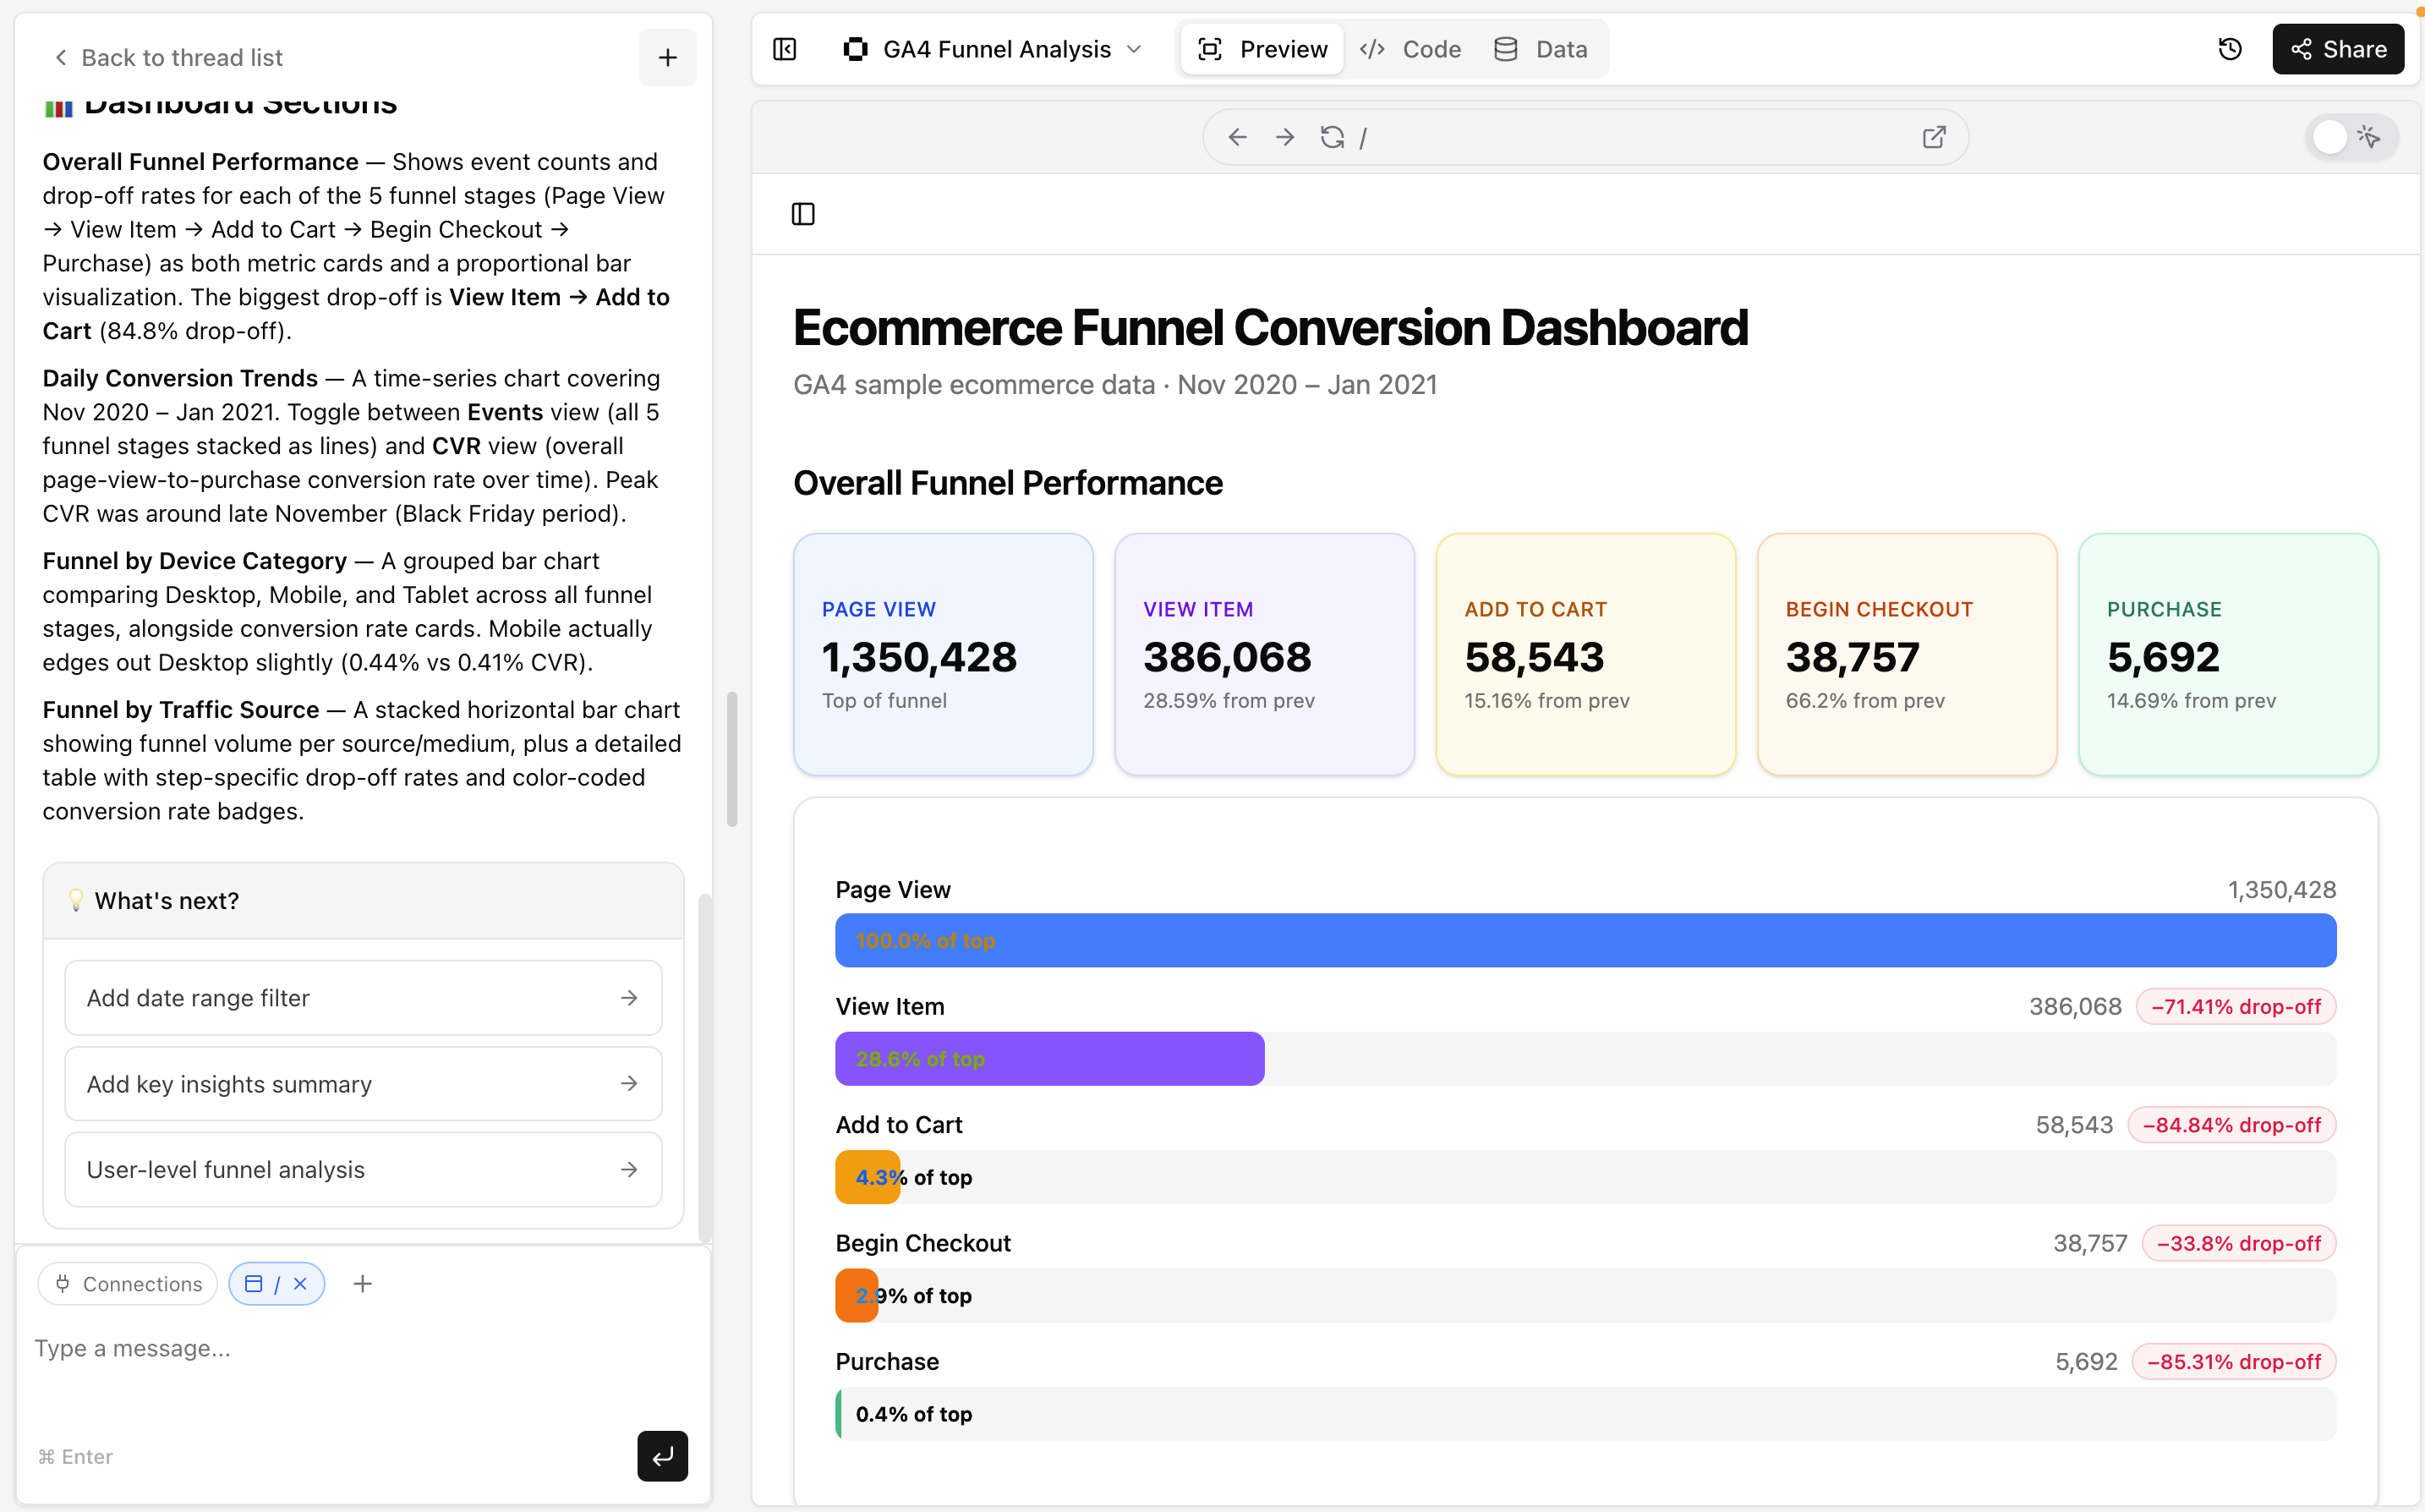
Task: Click browser forward arrow in preview
Action: click(1284, 137)
